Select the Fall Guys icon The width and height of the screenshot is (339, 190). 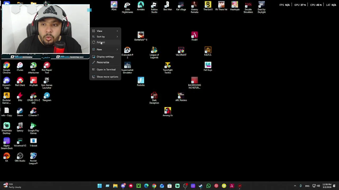[x=208, y=67]
